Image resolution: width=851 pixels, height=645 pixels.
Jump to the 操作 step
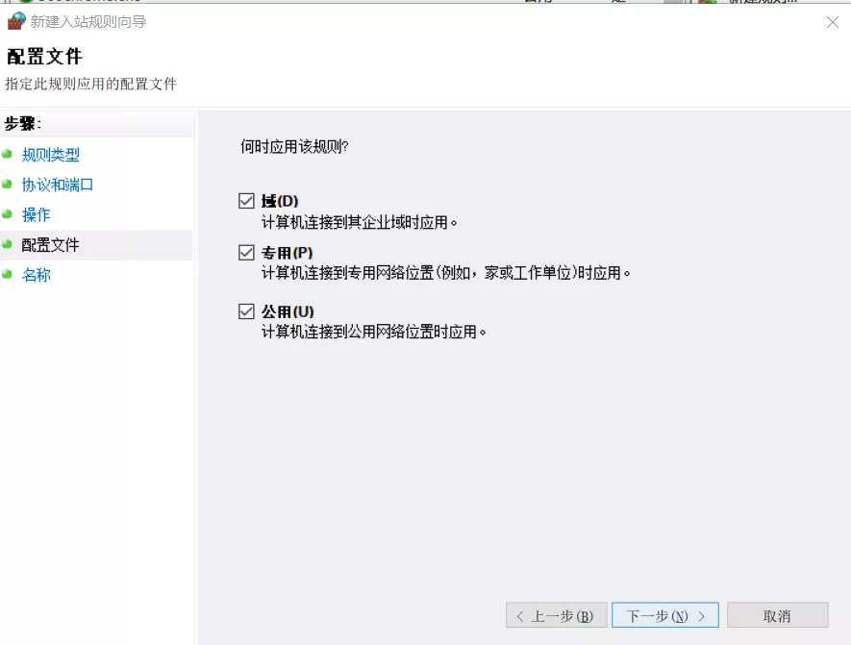tap(37, 215)
